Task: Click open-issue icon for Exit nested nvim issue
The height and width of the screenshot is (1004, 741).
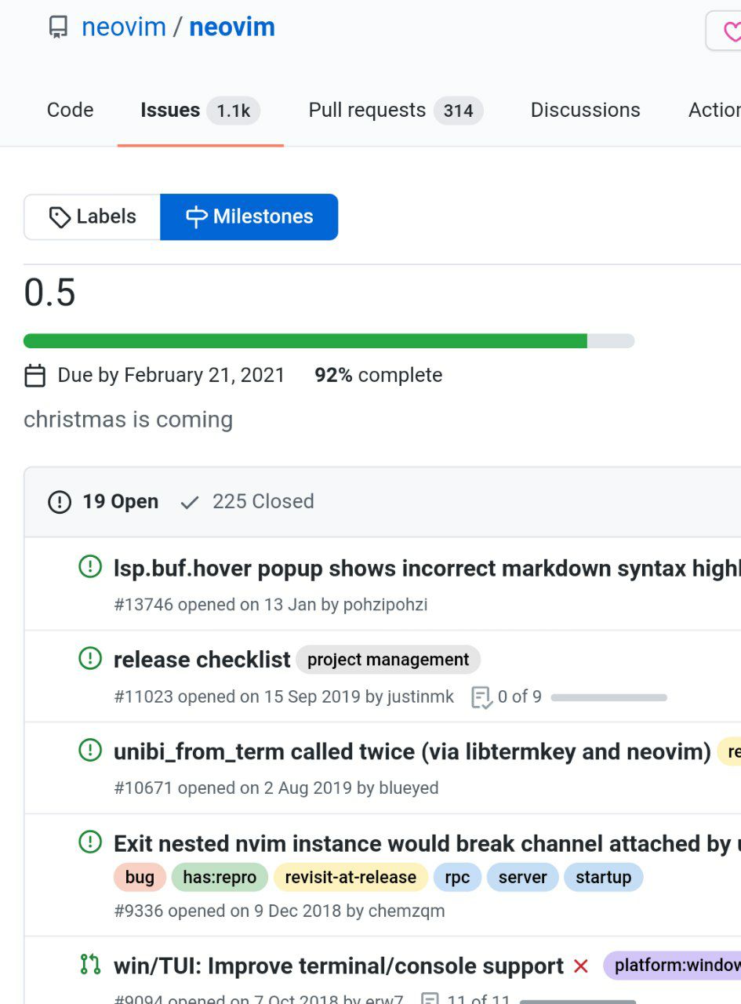Action: coord(90,842)
